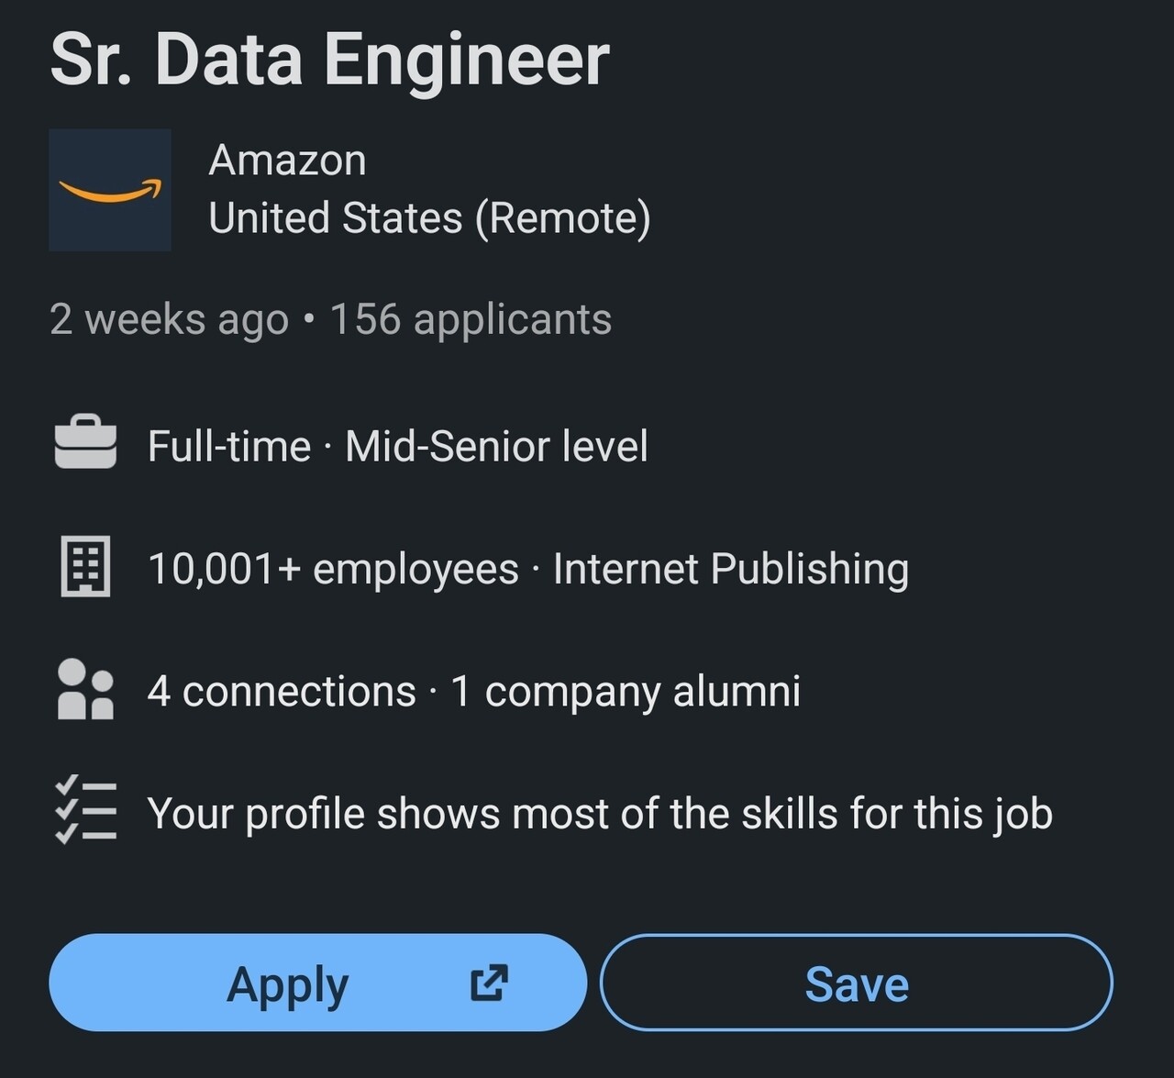Click the Sr. Data Engineer job title
The image size is (1174, 1078).
click(329, 60)
